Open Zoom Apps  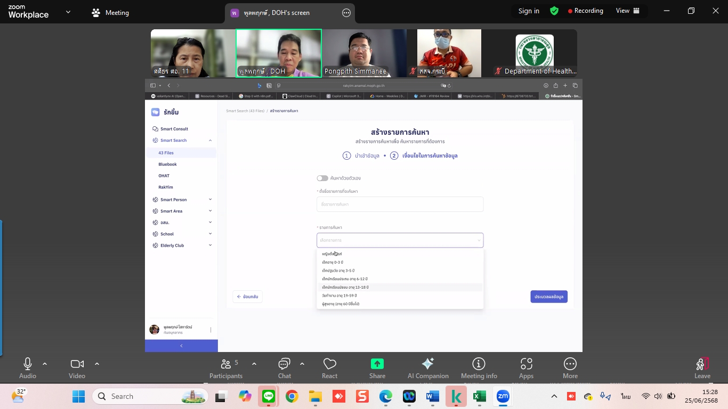527,369
